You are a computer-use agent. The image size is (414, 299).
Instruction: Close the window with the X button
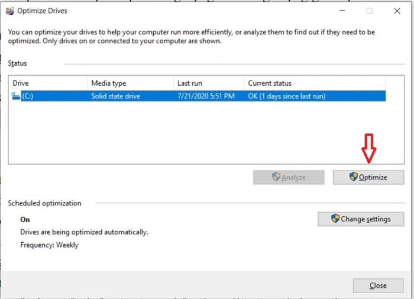[x=397, y=11]
